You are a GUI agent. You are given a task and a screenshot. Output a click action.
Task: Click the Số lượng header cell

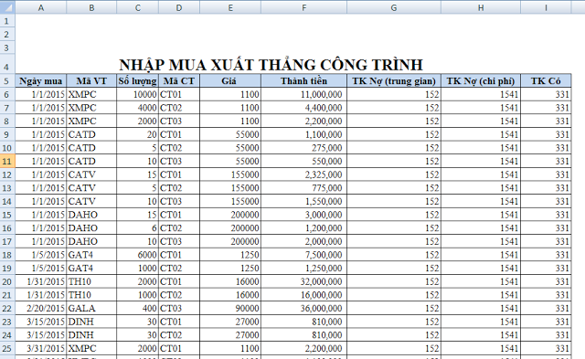(137, 81)
